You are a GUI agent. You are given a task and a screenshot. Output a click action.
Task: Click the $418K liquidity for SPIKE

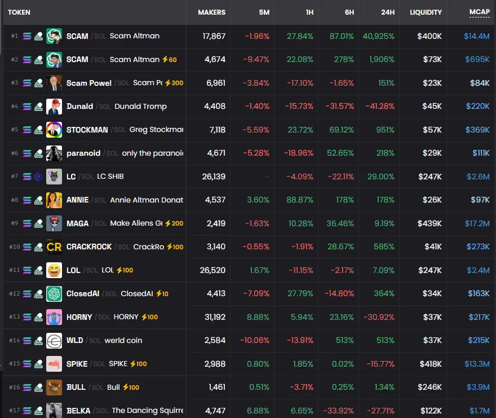[x=431, y=364]
